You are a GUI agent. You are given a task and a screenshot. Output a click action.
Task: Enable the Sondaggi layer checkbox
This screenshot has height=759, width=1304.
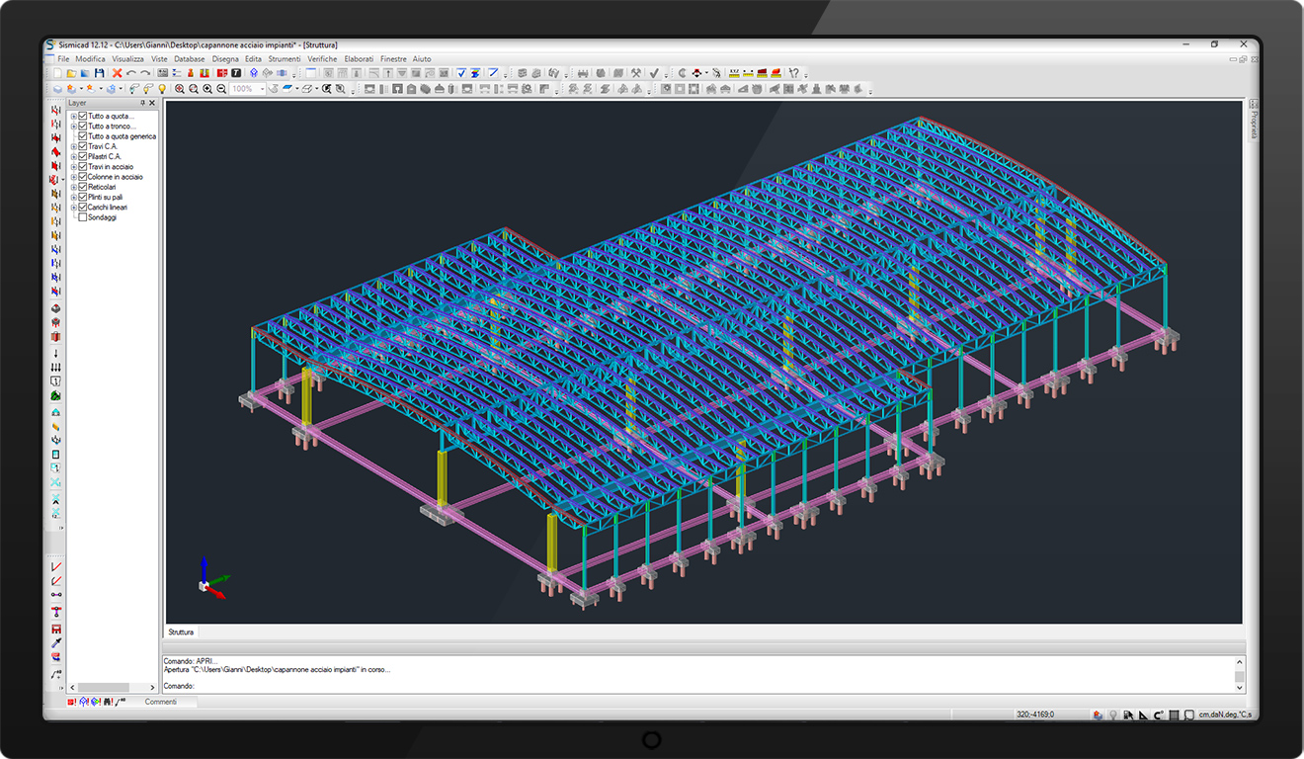point(83,217)
